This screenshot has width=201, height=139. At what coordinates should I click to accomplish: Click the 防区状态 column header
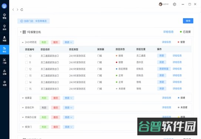coord(120,49)
